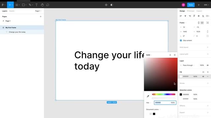Switch to the Layers tab
The width and height of the screenshot is (211, 118).
[x=5, y=11]
